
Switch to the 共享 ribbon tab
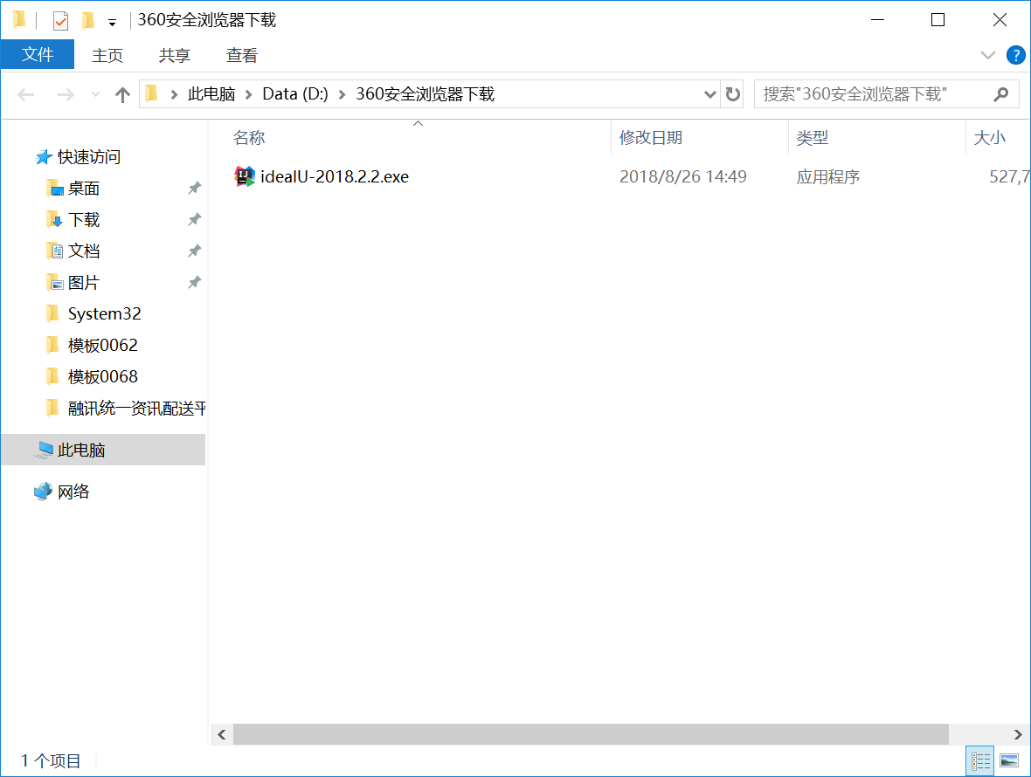pos(174,55)
